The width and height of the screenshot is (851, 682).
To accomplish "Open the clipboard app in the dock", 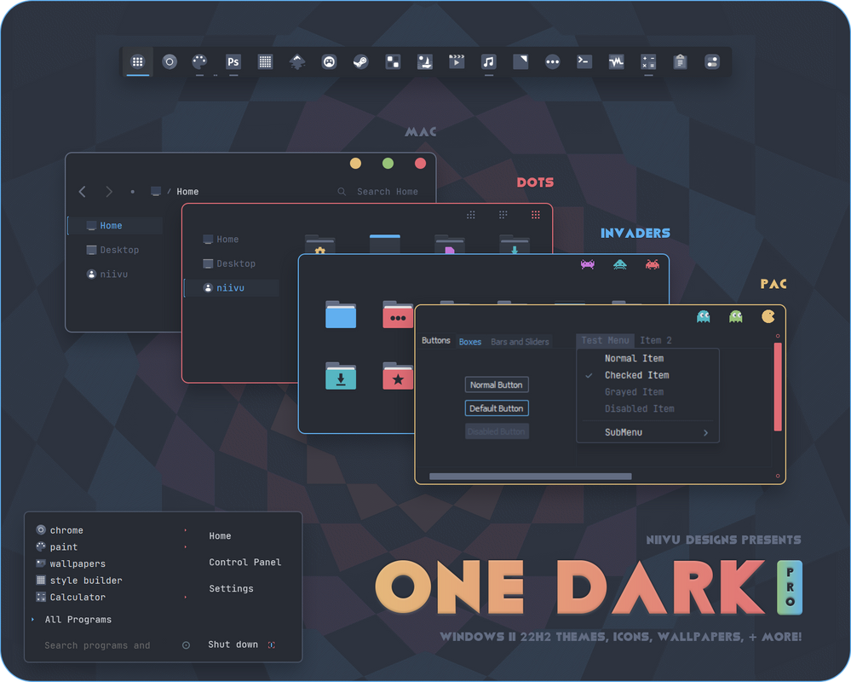I will click(680, 62).
